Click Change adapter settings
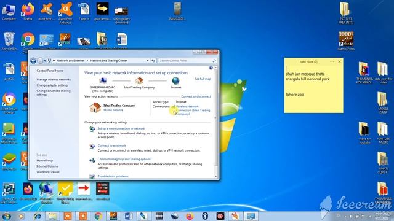394x221 pixels. 52,85
